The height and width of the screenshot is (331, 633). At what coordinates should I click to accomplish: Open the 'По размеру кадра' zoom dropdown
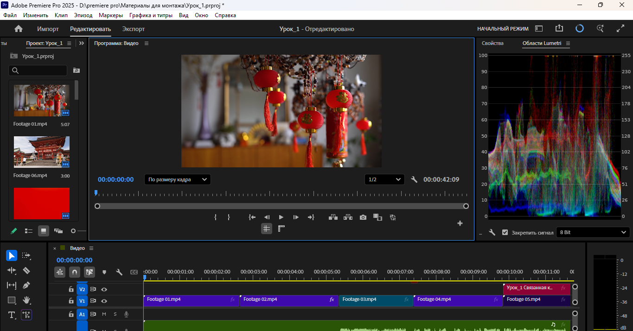(178, 179)
